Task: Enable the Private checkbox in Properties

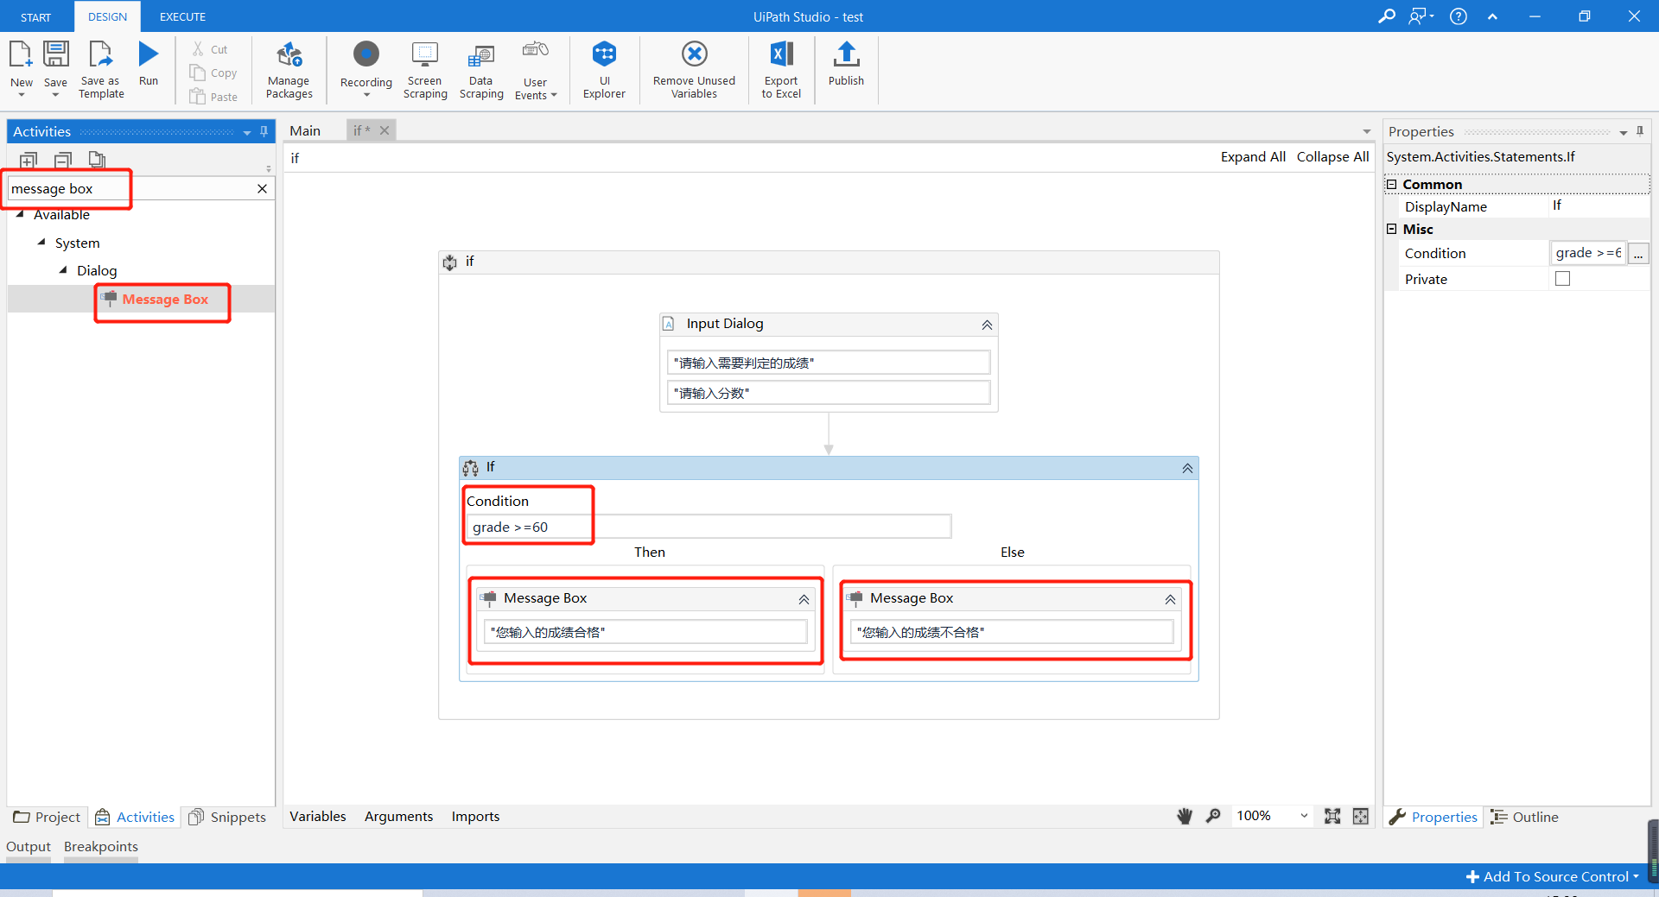Action: (1562, 278)
